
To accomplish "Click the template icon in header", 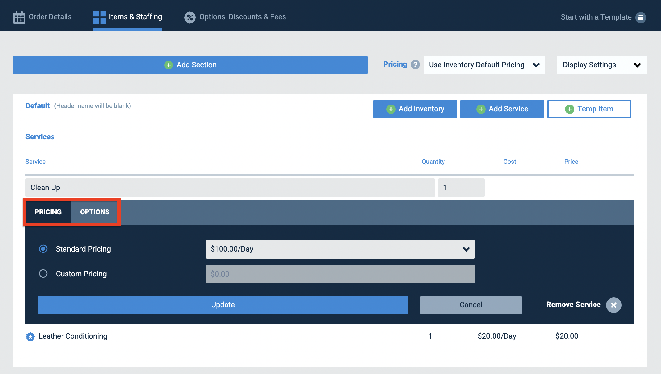I will tap(641, 17).
